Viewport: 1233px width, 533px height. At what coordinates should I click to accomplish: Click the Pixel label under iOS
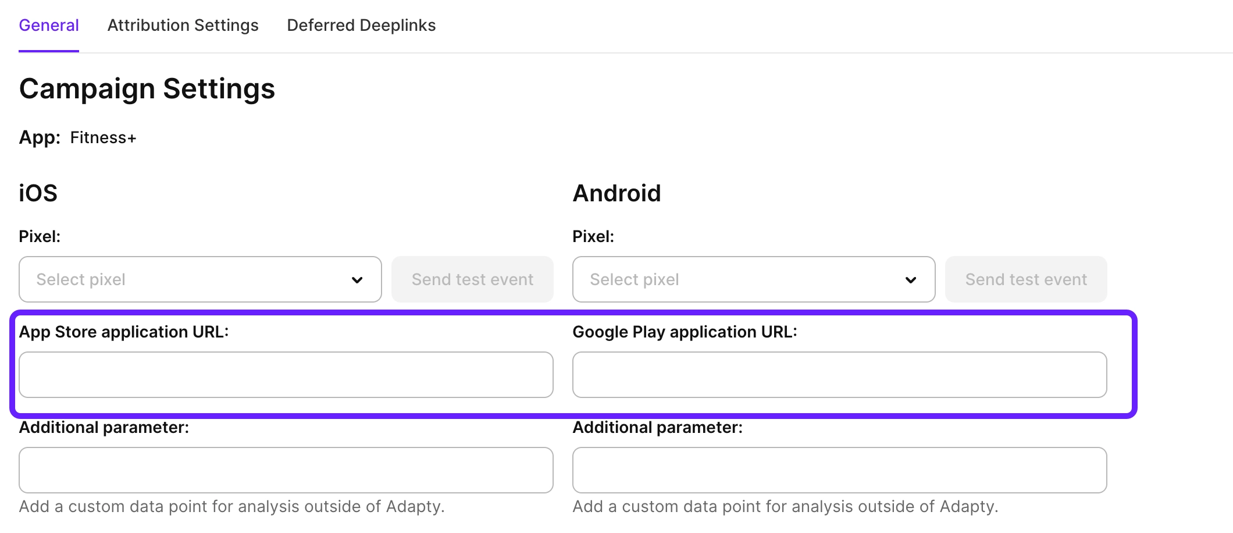pos(40,236)
